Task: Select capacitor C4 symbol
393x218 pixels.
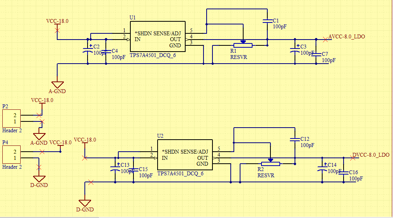Action: pyautogui.click(x=106, y=52)
